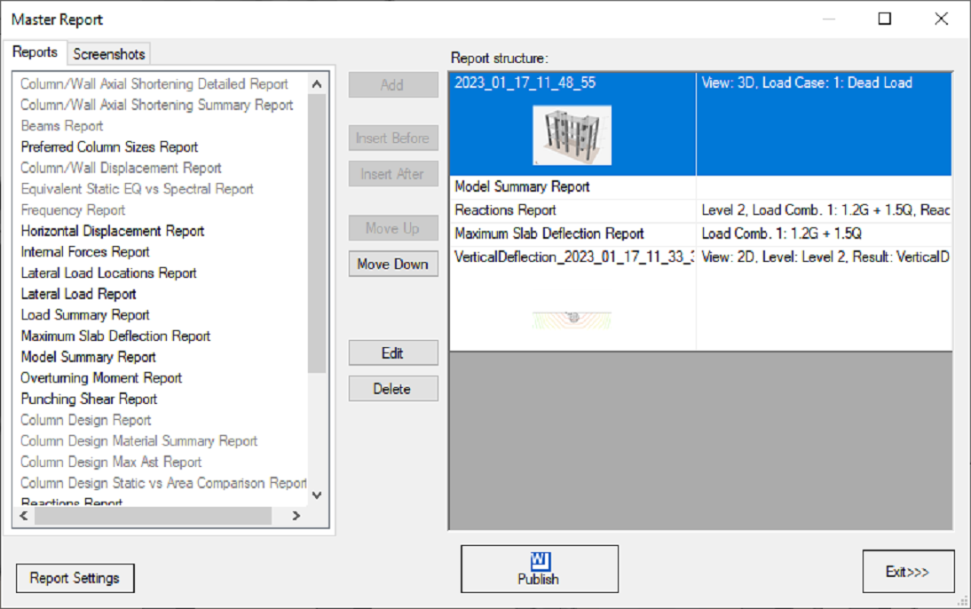Viewport: 971px width, 609px height.
Task: Select Reactions Report row in report structure
Action: 506,210
